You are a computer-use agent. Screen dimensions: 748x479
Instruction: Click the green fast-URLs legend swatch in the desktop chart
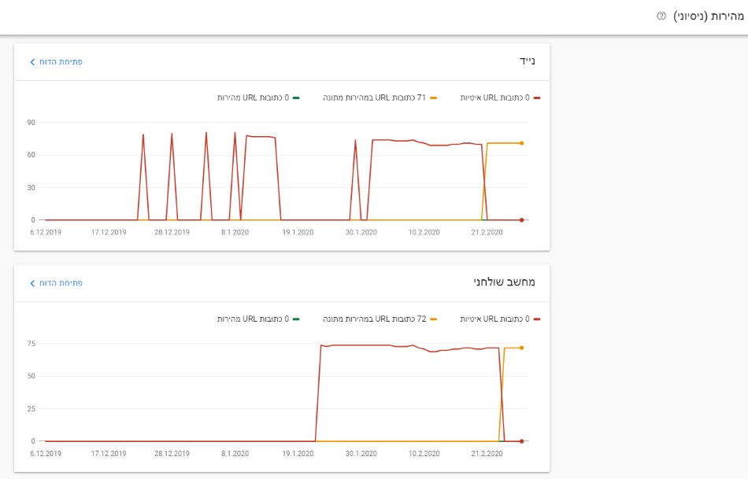(x=296, y=319)
